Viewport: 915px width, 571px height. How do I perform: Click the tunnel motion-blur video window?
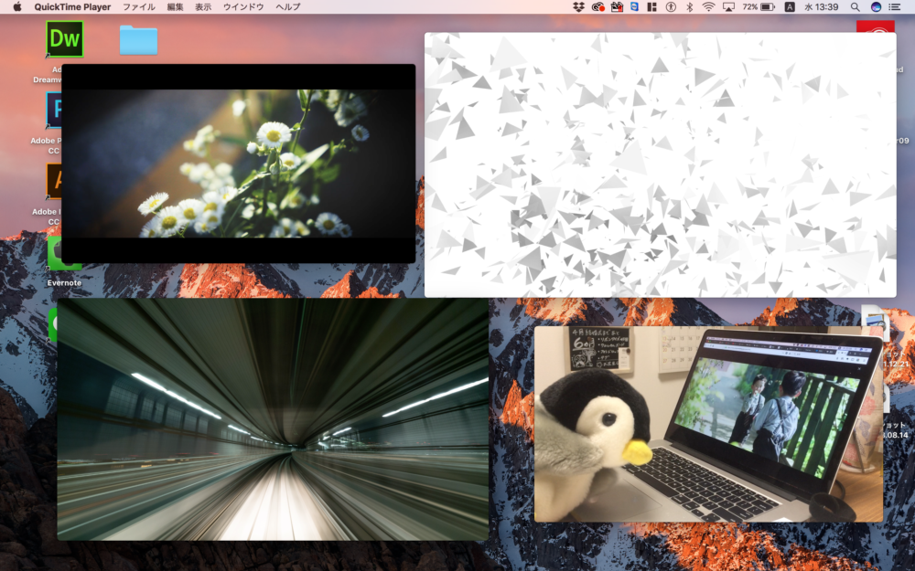point(273,419)
